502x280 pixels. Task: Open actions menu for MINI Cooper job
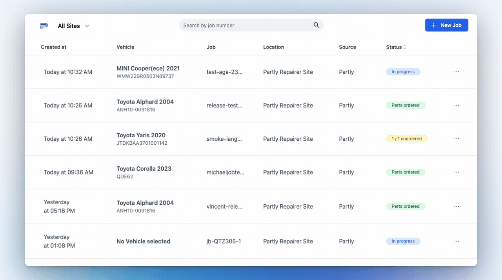pos(457,72)
